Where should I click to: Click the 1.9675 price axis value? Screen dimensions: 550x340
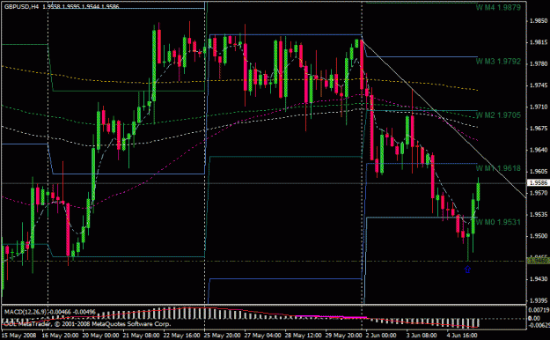point(539,129)
